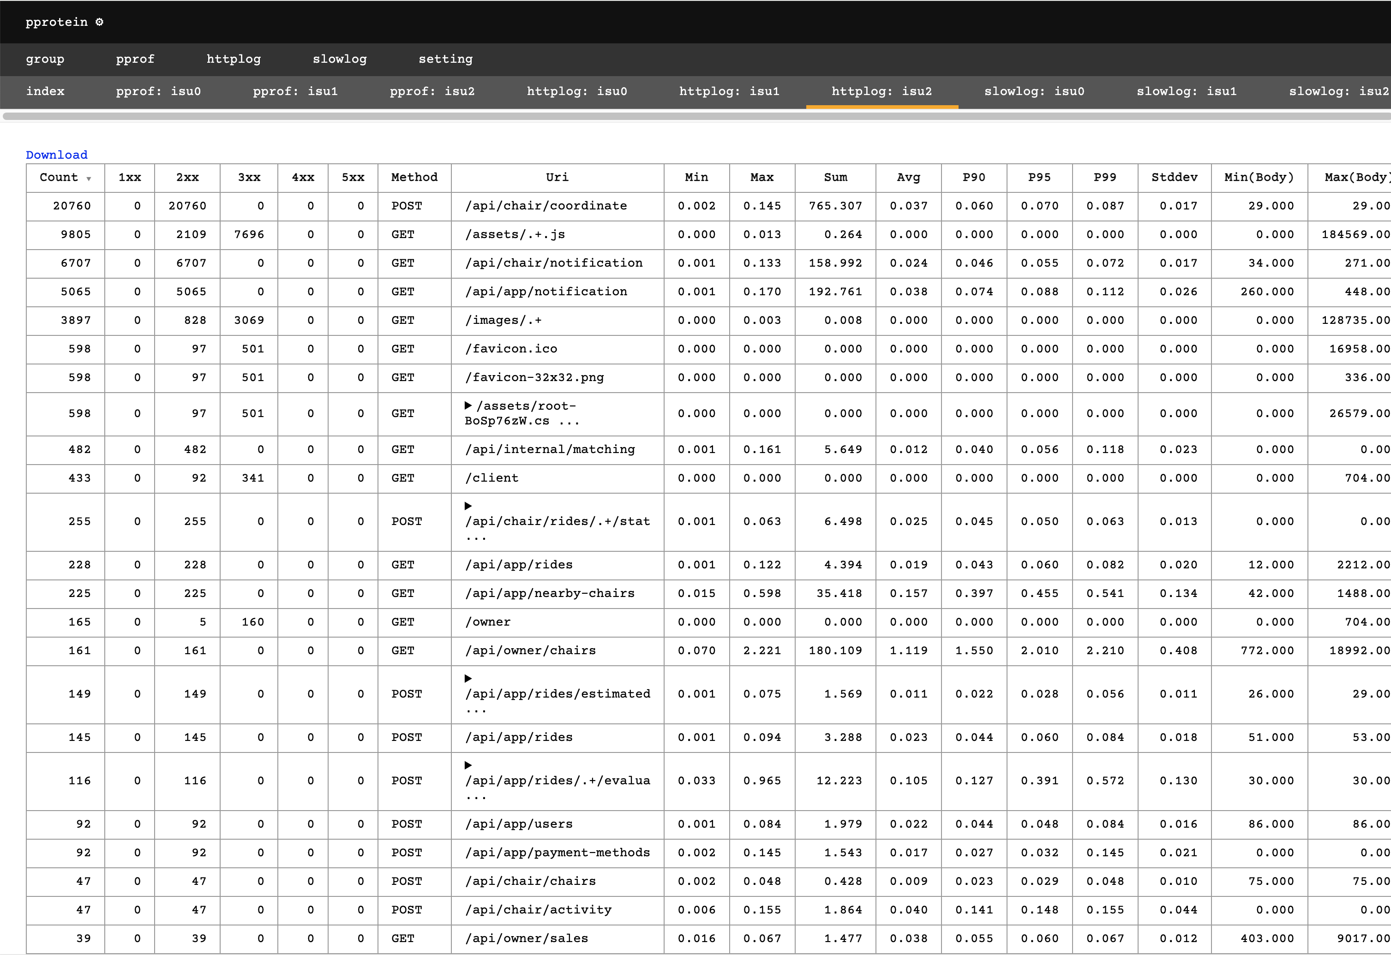Screen dimensions: 1391x955
Task: Open the slowlog menu
Action: point(339,59)
